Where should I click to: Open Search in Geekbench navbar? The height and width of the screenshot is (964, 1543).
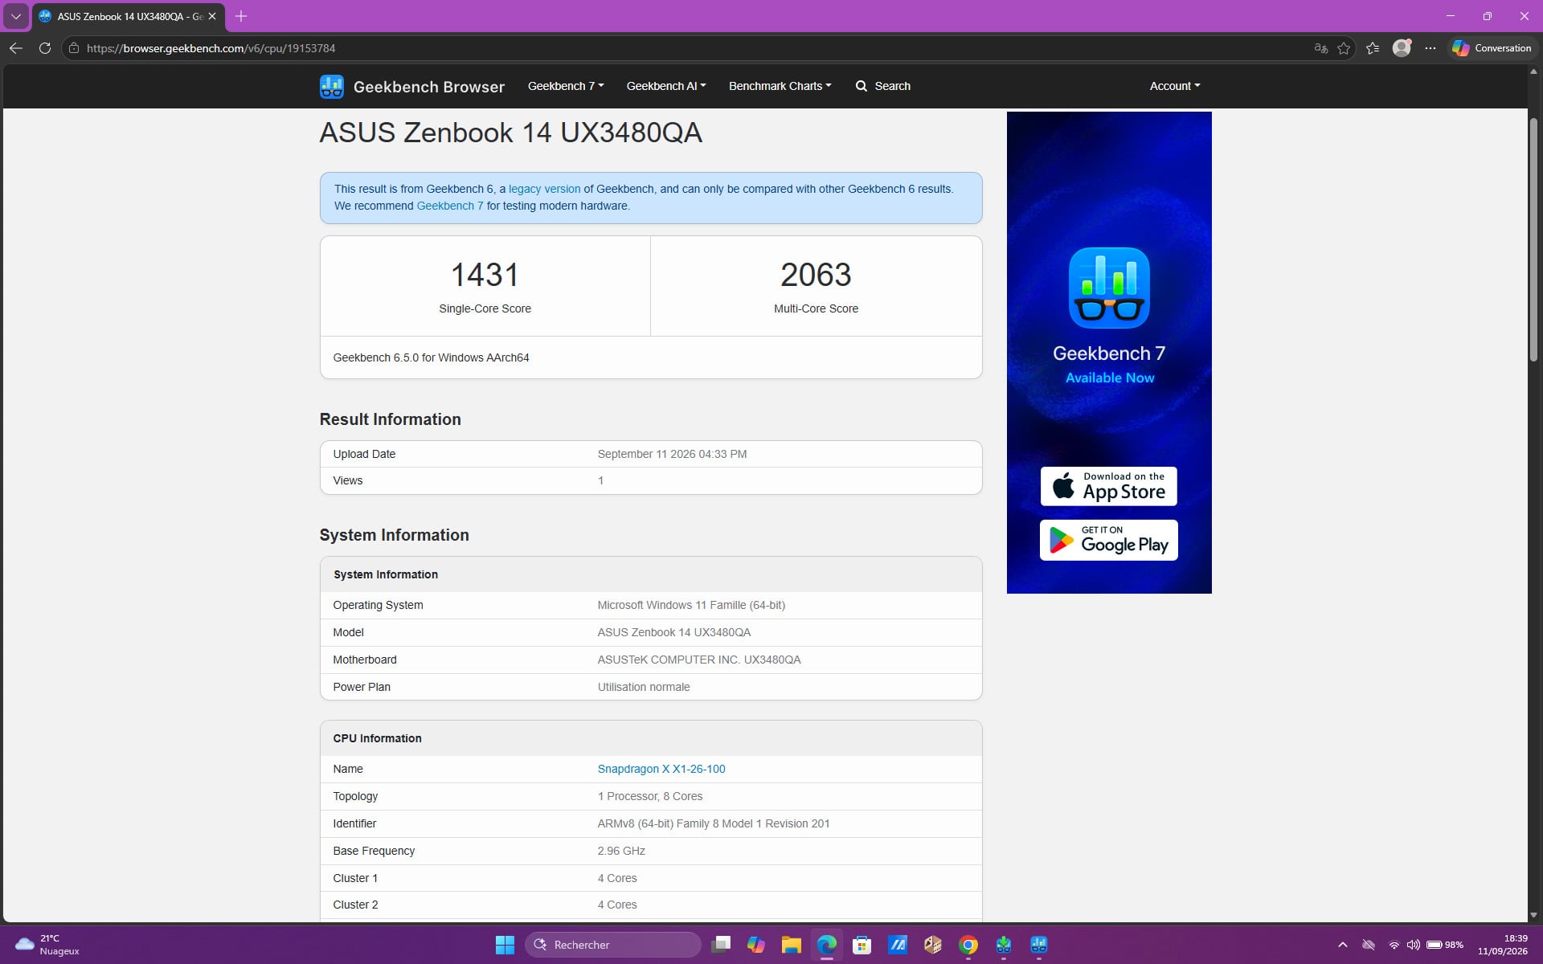883,86
